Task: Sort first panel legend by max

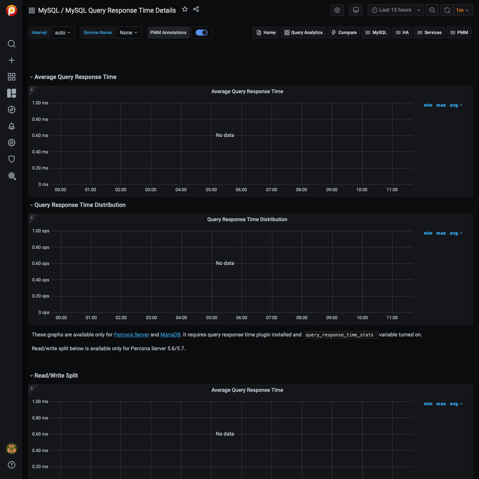Action: pos(441,106)
